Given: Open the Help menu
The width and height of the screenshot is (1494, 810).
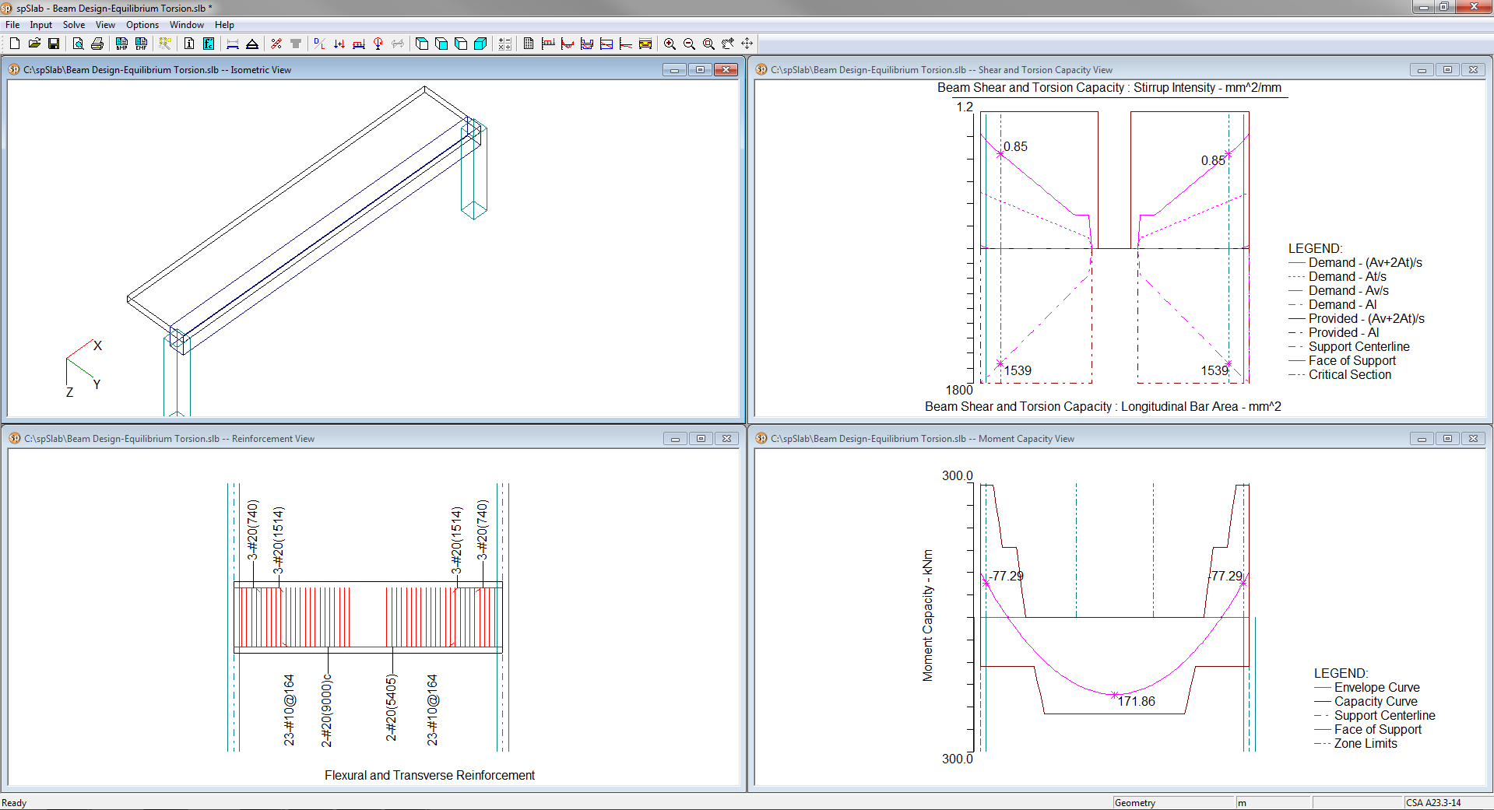Looking at the screenshot, I should pyautogui.click(x=224, y=25).
